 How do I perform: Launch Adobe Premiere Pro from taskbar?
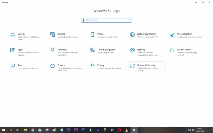point(76,130)
